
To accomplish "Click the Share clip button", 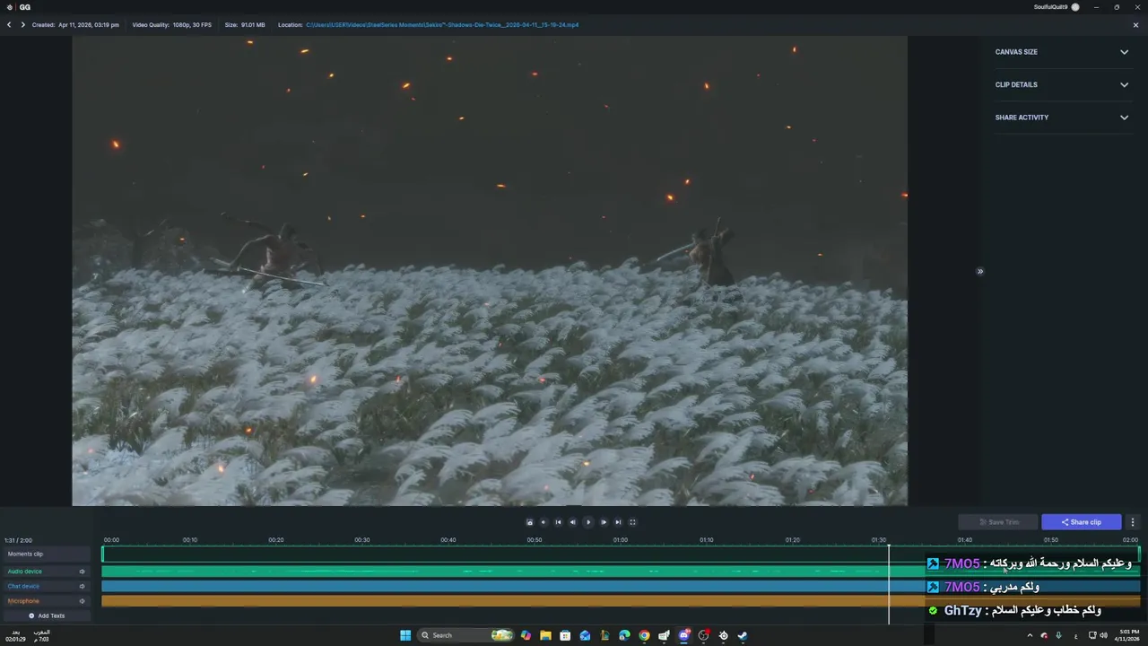I will [x=1082, y=522].
